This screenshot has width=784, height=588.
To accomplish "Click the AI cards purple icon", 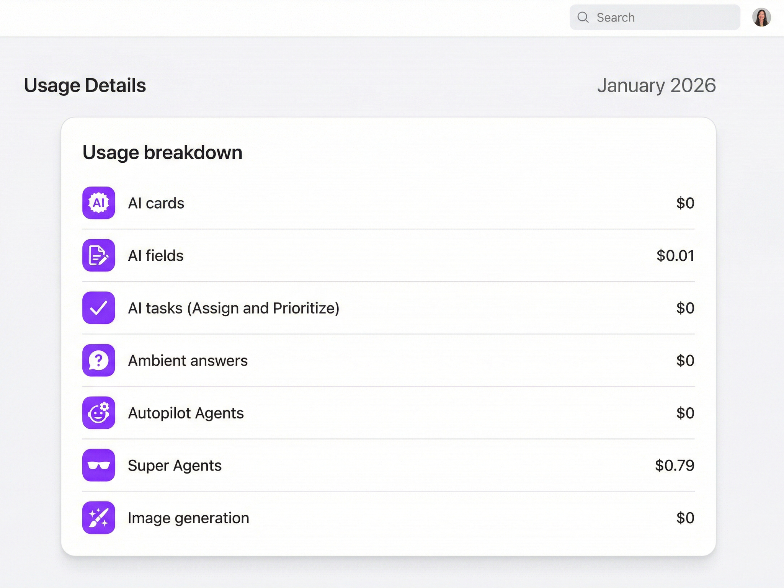I will click(x=98, y=203).
